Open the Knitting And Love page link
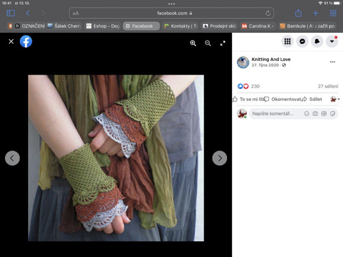 (271, 59)
